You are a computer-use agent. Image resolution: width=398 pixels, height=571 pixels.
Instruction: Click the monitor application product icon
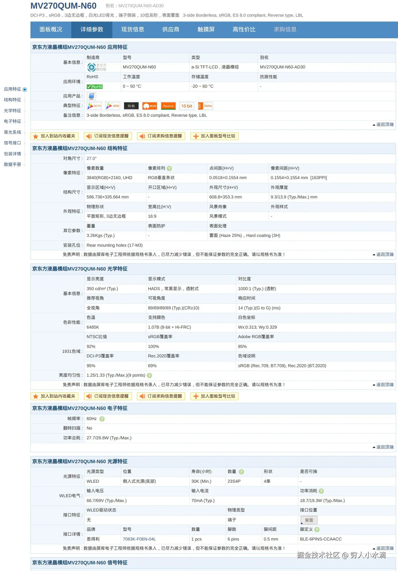pyautogui.click(x=91, y=96)
